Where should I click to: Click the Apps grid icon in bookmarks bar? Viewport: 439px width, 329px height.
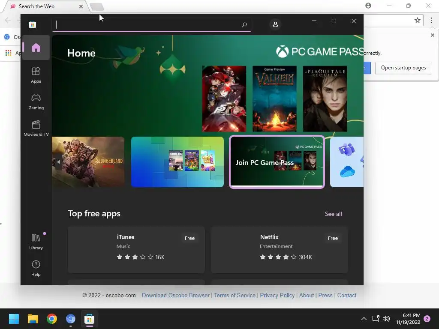pos(9,53)
